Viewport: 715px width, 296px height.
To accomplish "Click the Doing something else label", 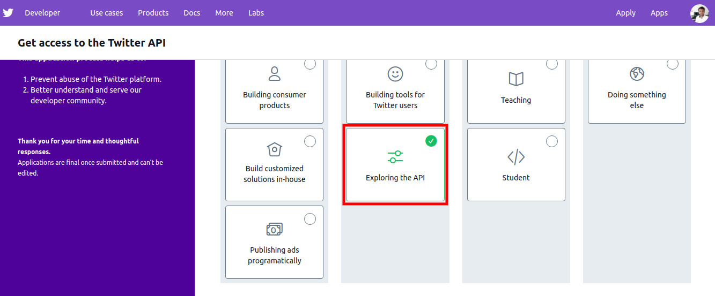I will click(x=637, y=100).
